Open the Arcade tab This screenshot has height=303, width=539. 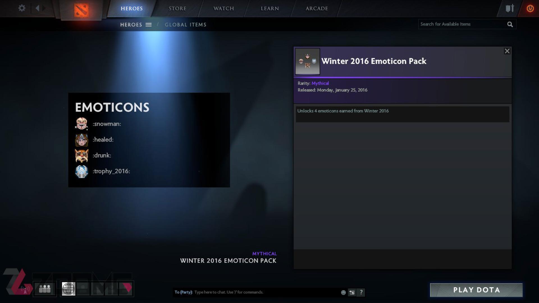click(x=317, y=8)
